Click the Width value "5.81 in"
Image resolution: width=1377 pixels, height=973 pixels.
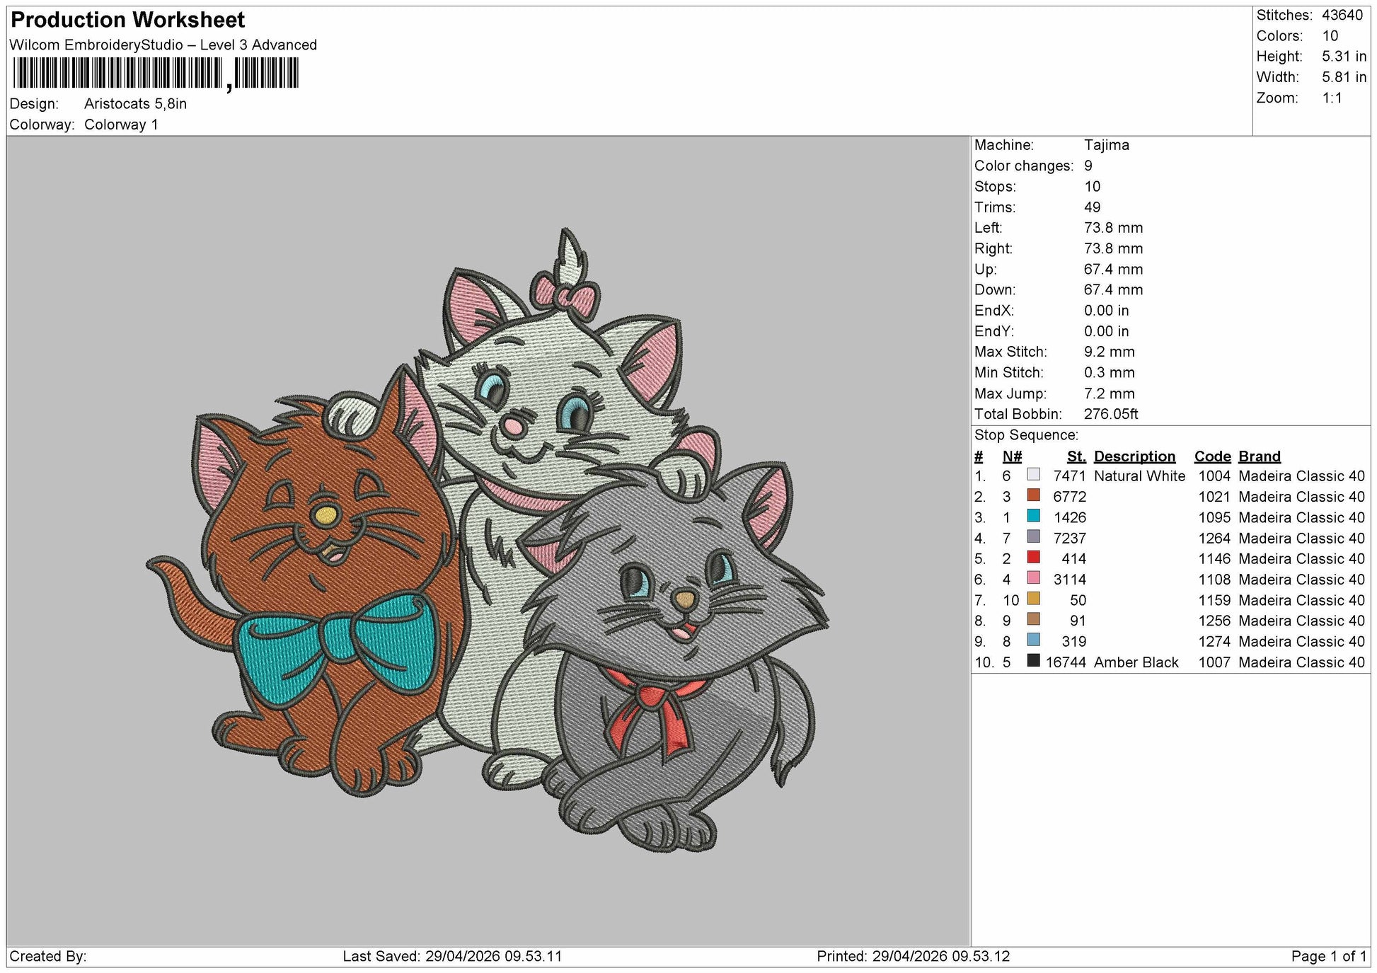pyautogui.click(x=1344, y=76)
